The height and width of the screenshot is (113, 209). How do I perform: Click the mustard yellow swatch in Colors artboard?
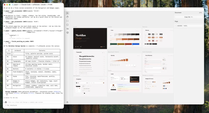coord(121,44)
